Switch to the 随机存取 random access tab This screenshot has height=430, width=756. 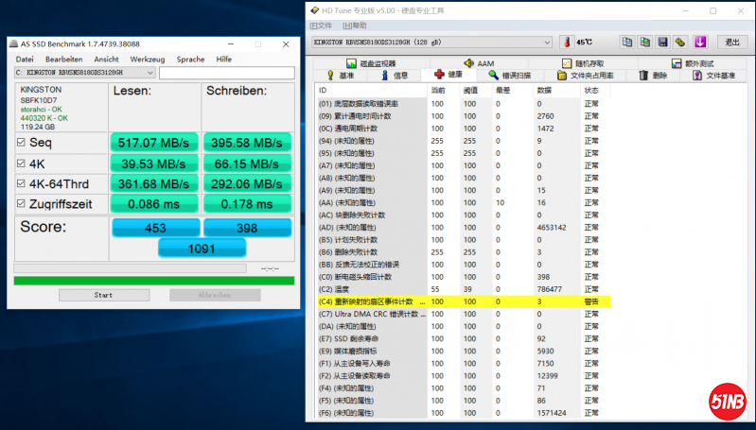pos(583,63)
